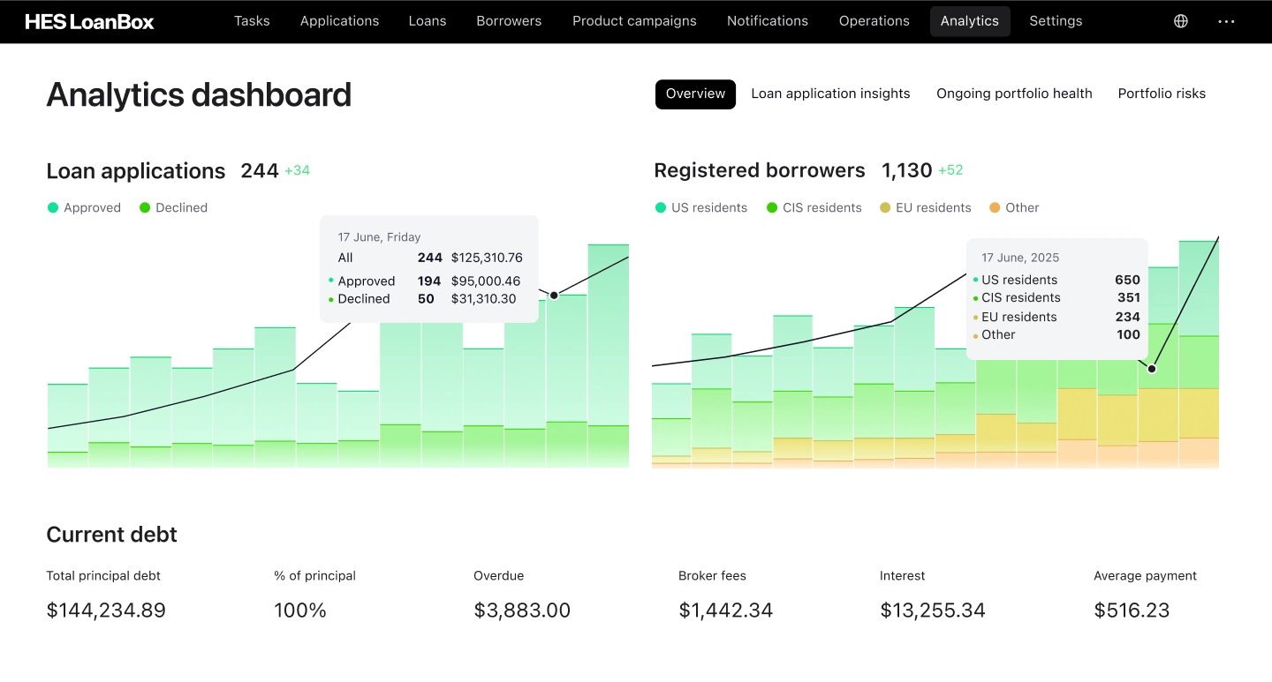Click the loan applications trend line marker
Image resolution: width=1272 pixels, height=682 pixels.
(554, 295)
